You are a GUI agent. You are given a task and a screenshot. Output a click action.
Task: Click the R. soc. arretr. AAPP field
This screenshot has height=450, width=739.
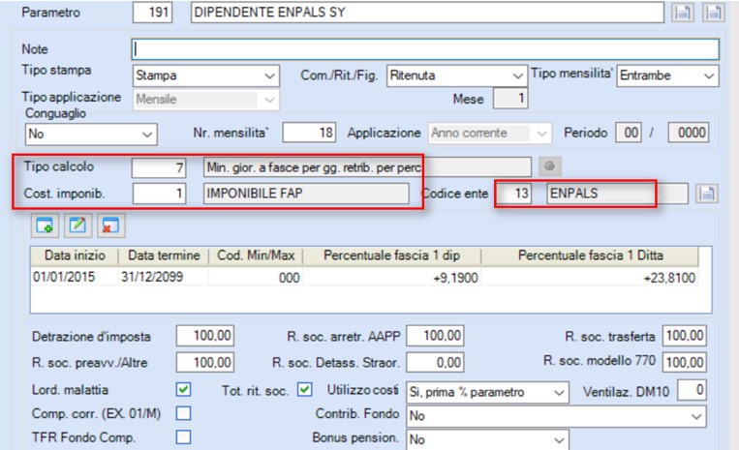(x=436, y=336)
